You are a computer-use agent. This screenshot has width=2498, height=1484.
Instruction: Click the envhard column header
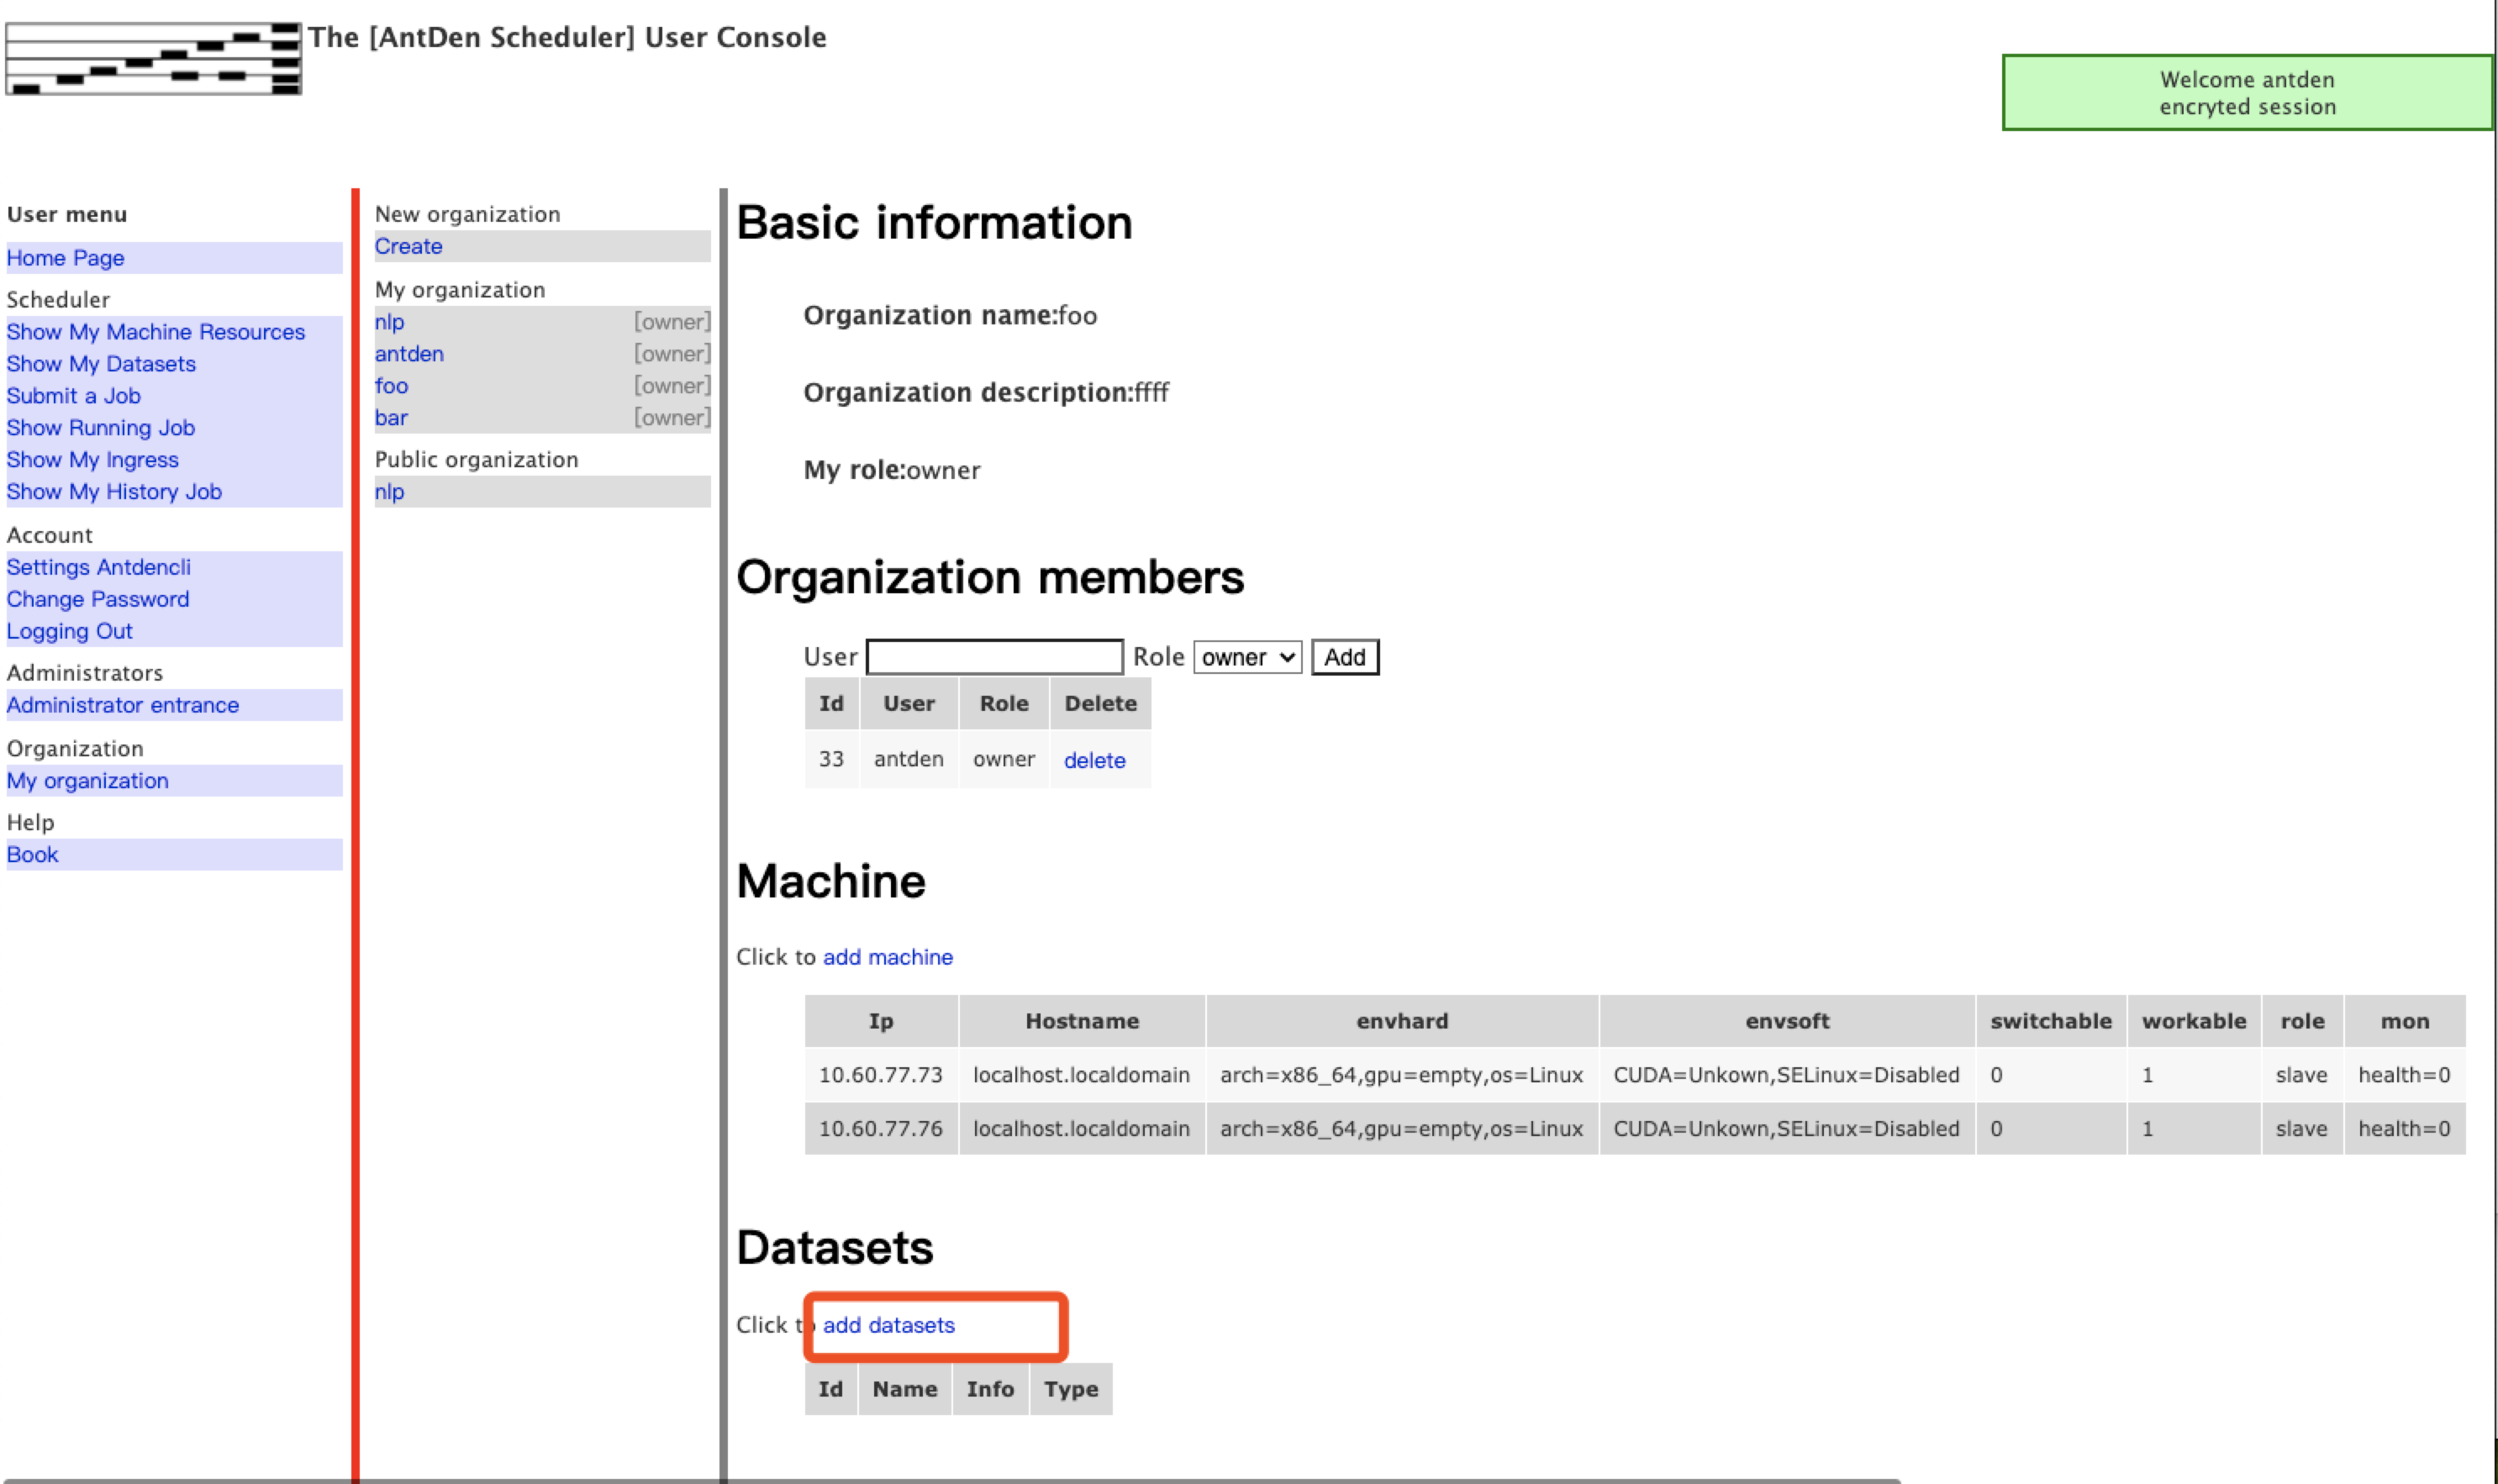[1402, 1021]
